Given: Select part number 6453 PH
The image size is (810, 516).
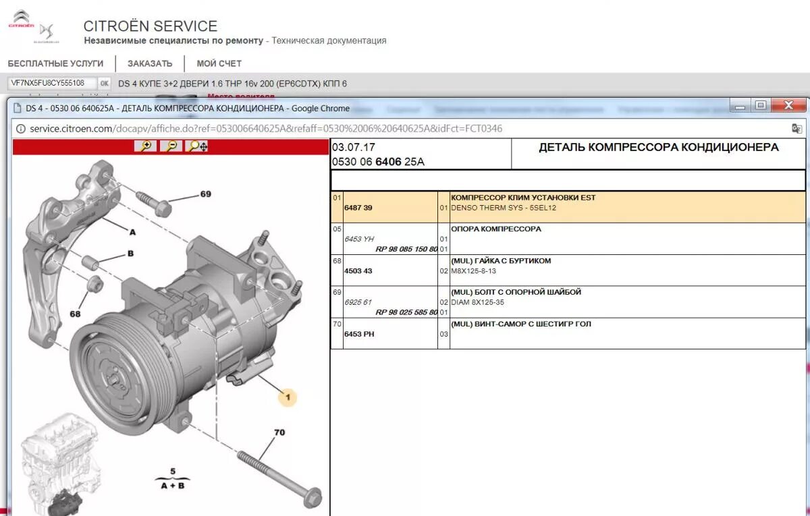Looking at the screenshot, I should [x=358, y=334].
